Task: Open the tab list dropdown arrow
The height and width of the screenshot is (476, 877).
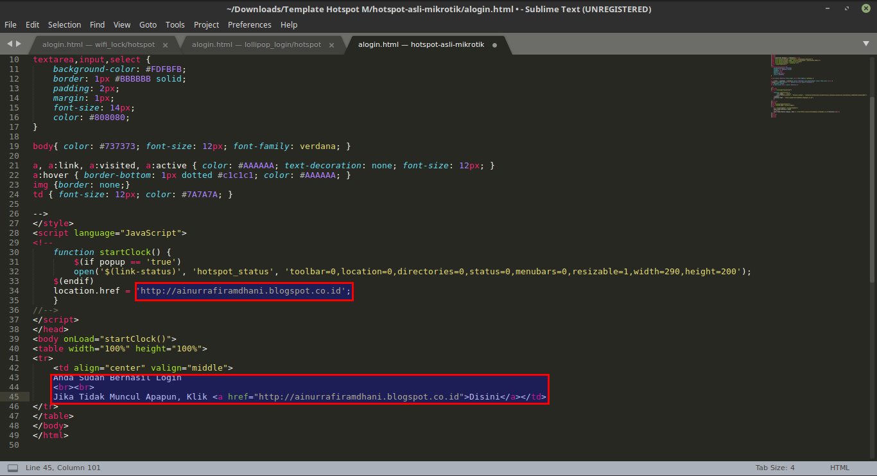Action: 865,44
